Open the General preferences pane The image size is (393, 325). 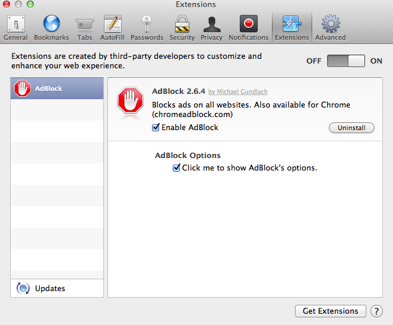pyautogui.click(x=15, y=27)
